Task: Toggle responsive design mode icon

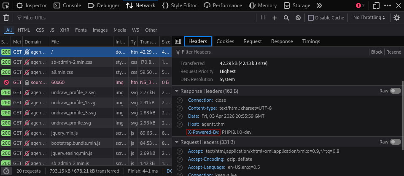Action: pos(377,5)
